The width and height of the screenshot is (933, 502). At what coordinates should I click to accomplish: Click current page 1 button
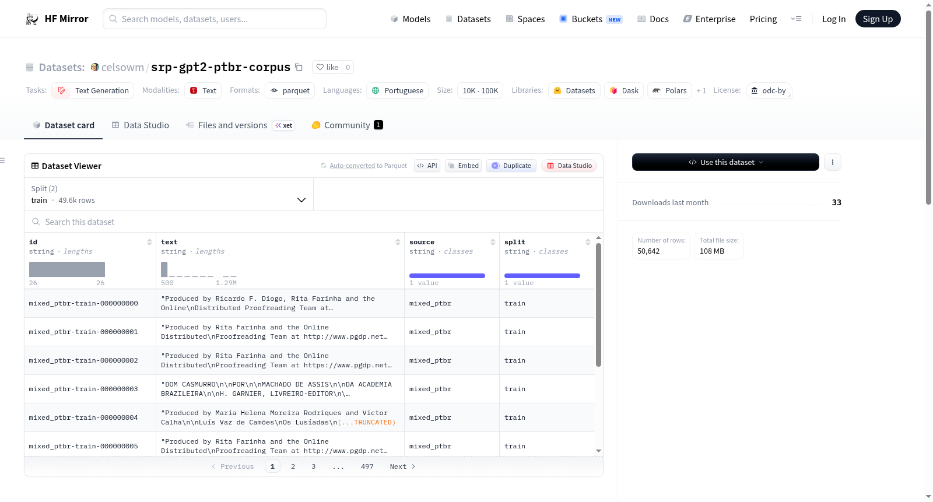pos(272,466)
